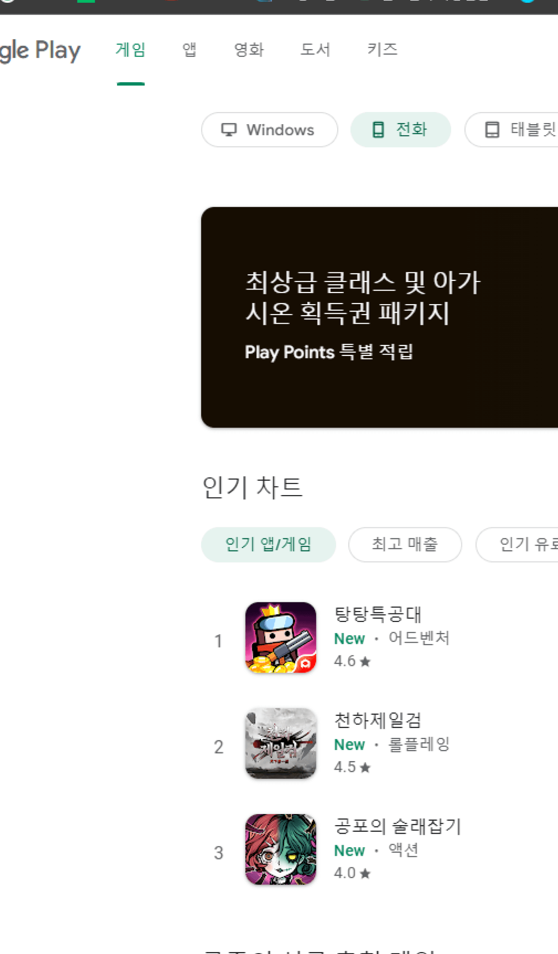The image size is (558, 954).
Task: Show the 인기 앱/게임 chart
Action: [268, 545]
